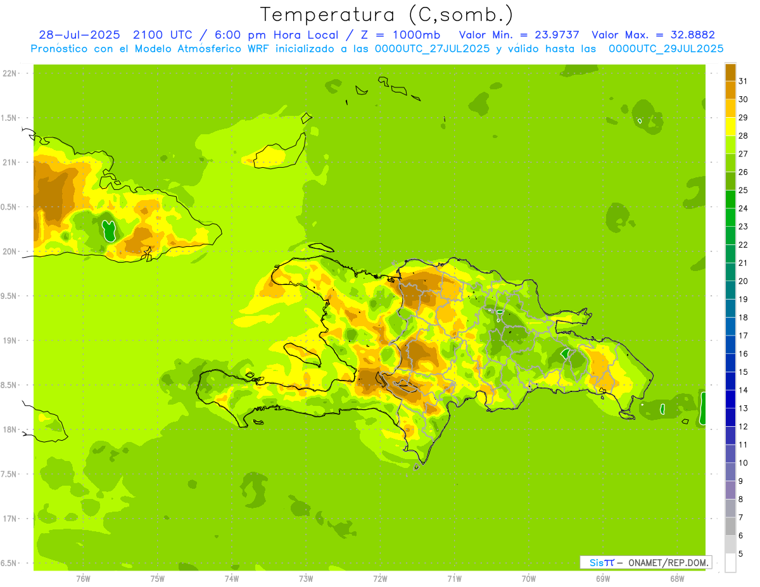Image resolution: width=760 pixels, height=587 pixels.
Task: Pick the gray swatch between 6 and 7
Action: coord(730,526)
